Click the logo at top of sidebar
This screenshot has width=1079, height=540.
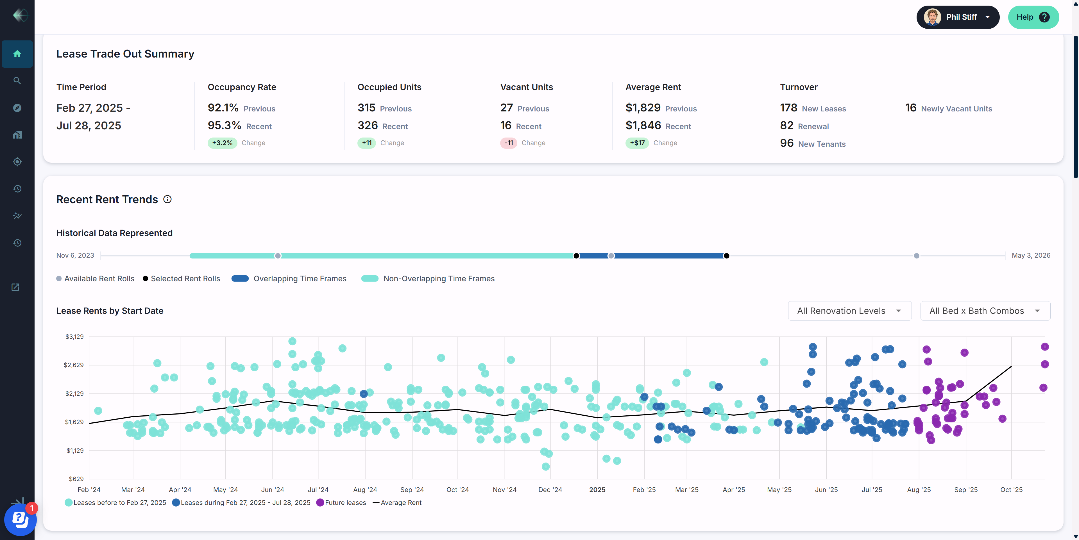coord(20,15)
